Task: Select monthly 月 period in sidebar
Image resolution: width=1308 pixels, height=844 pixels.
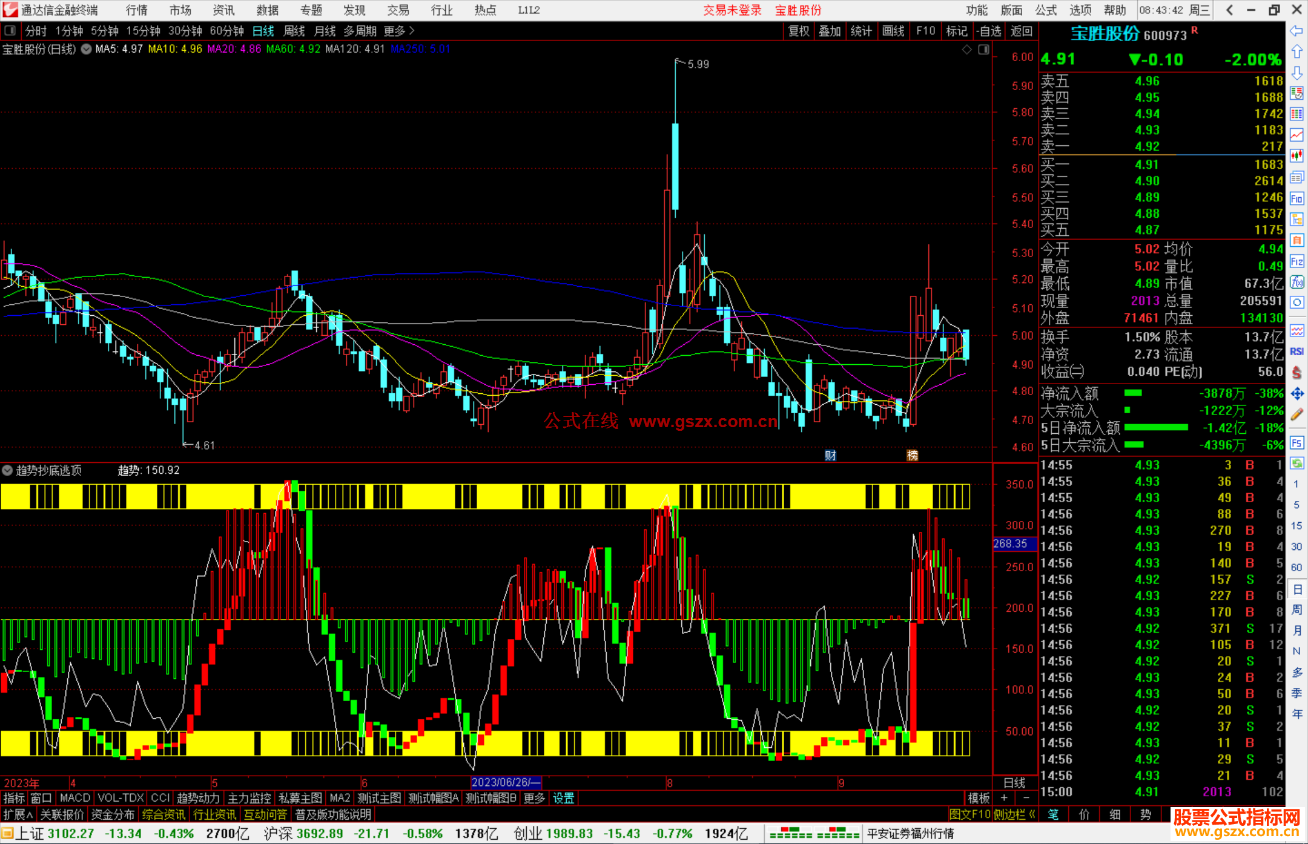Action: click(x=1296, y=630)
